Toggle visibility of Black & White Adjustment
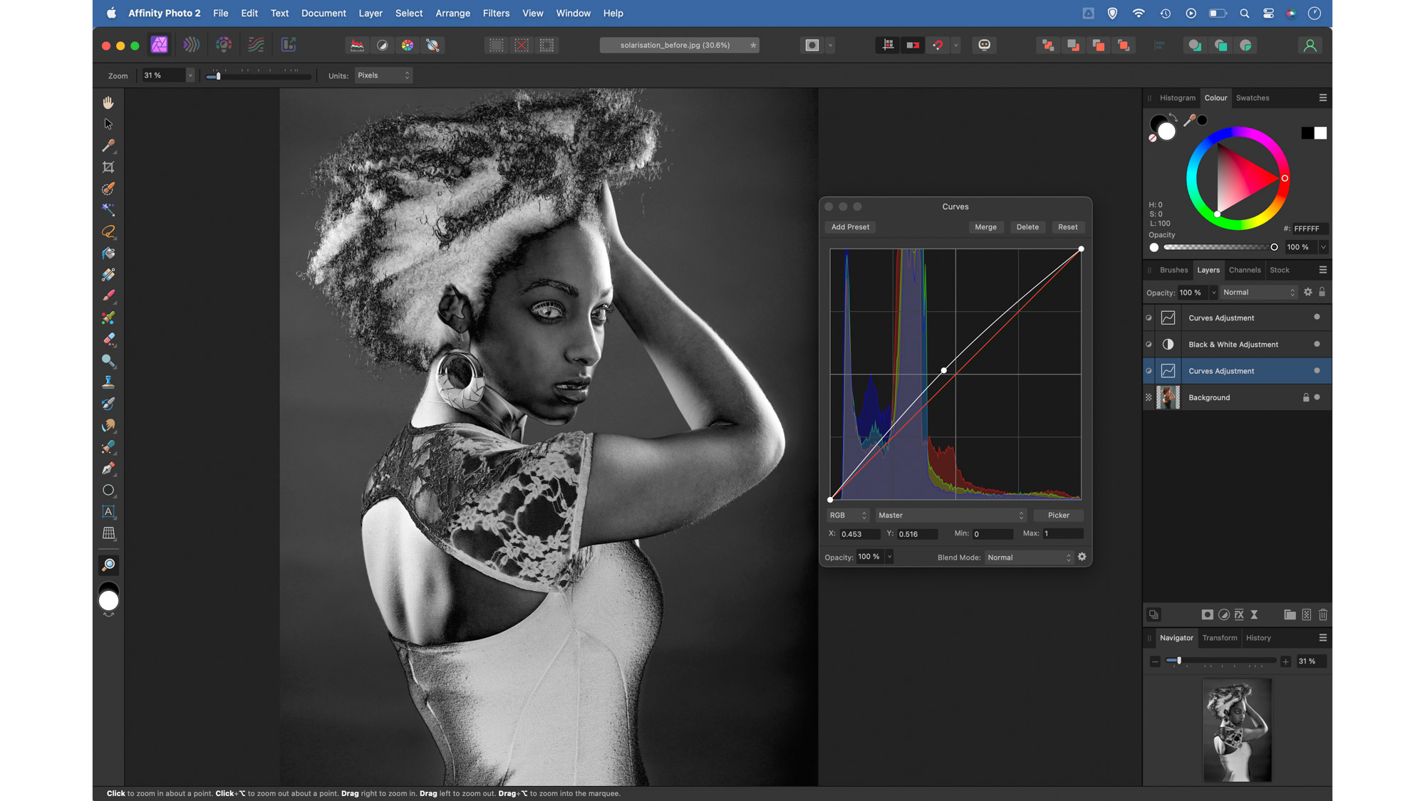The height and width of the screenshot is (801, 1425). [x=1317, y=344]
